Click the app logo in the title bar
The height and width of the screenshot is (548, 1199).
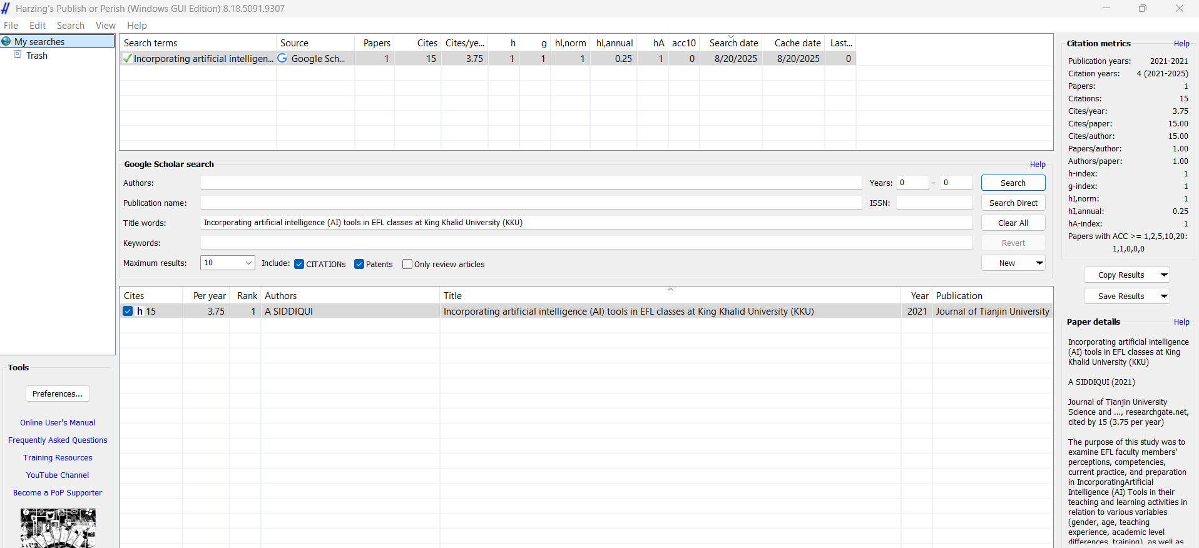[x=6, y=8]
